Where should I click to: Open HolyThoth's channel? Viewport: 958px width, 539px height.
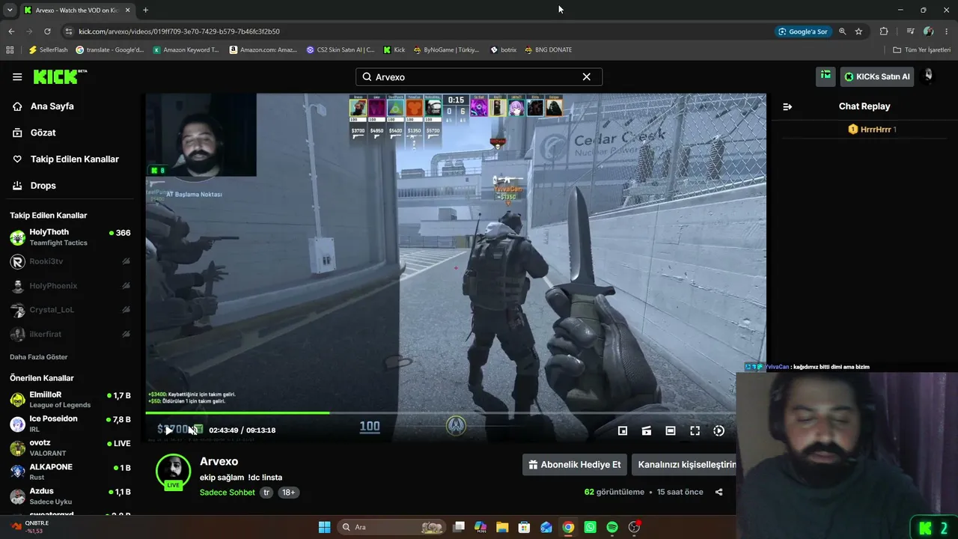[70, 237]
